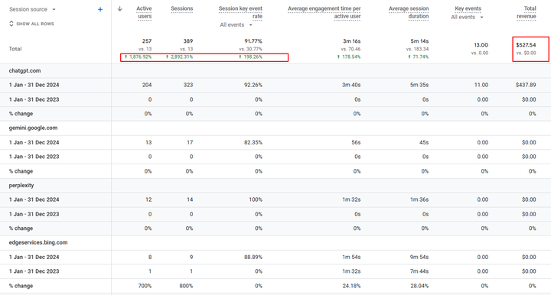
Task: Click edgeservices key event rate 88.89%
Action: click(253, 257)
